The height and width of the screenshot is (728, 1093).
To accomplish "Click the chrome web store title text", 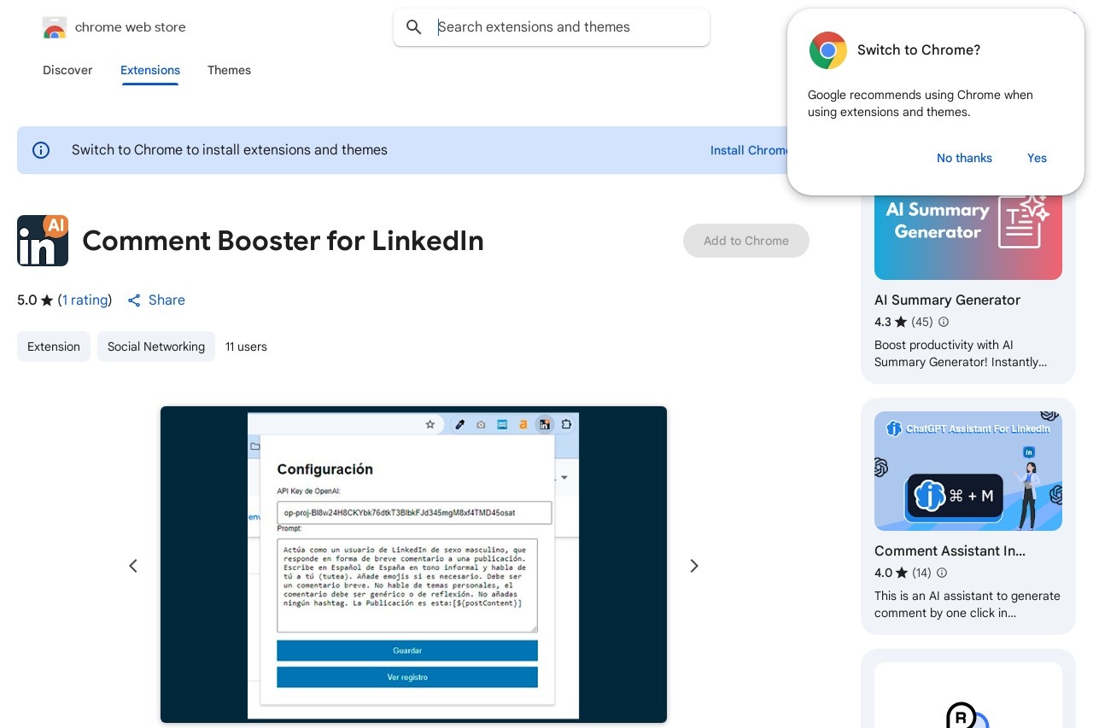I will 131,27.
